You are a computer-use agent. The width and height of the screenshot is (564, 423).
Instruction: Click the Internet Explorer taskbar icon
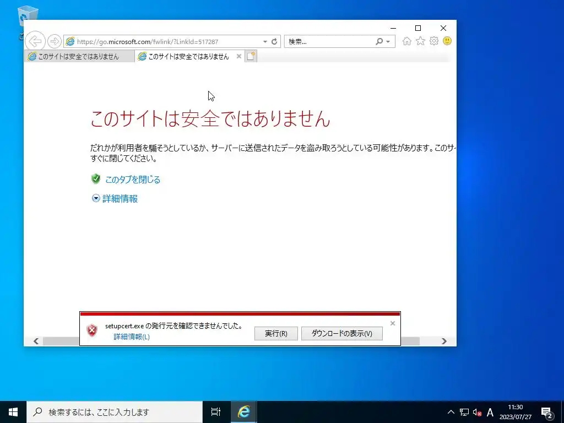[x=243, y=412]
